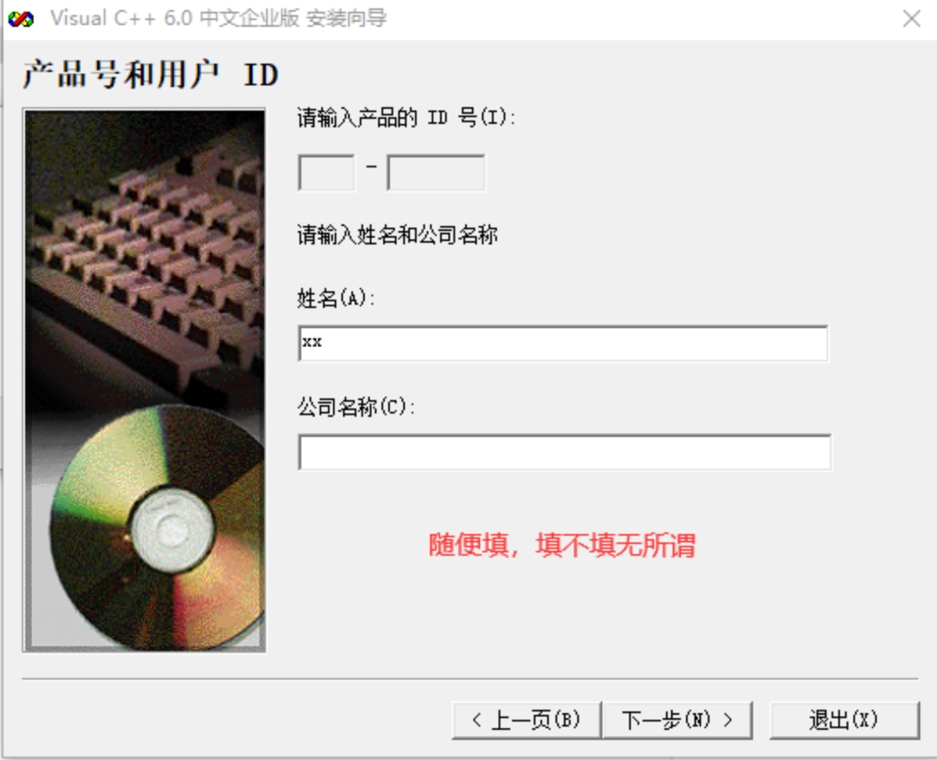
Task: Focus the second longer product ID box
Action: tap(436, 172)
